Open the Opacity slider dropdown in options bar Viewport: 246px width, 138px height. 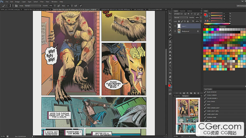[x=55, y=6]
